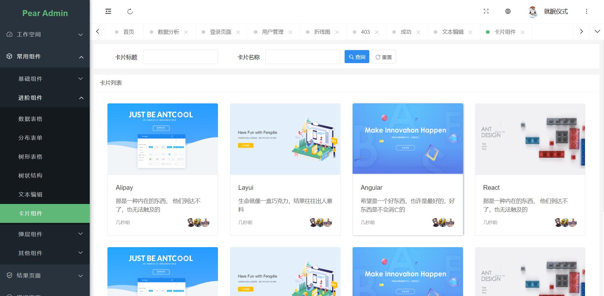Expand the 工作空间 sidebar menu
Screen dimensions: 604x296
pos(45,34)
